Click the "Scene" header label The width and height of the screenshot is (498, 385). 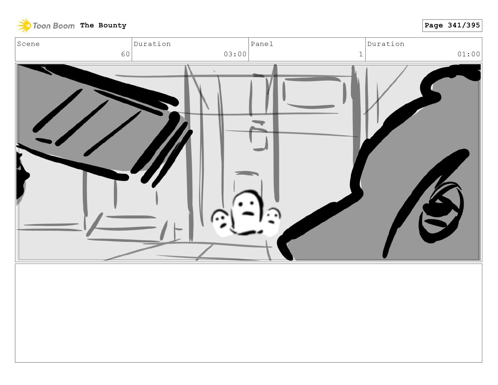click(x=28, y=44)
